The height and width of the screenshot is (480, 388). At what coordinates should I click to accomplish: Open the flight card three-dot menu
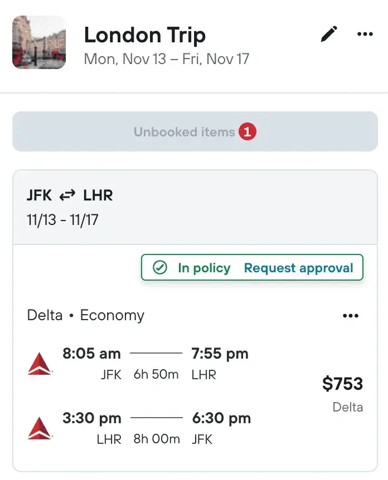[351, 316]
